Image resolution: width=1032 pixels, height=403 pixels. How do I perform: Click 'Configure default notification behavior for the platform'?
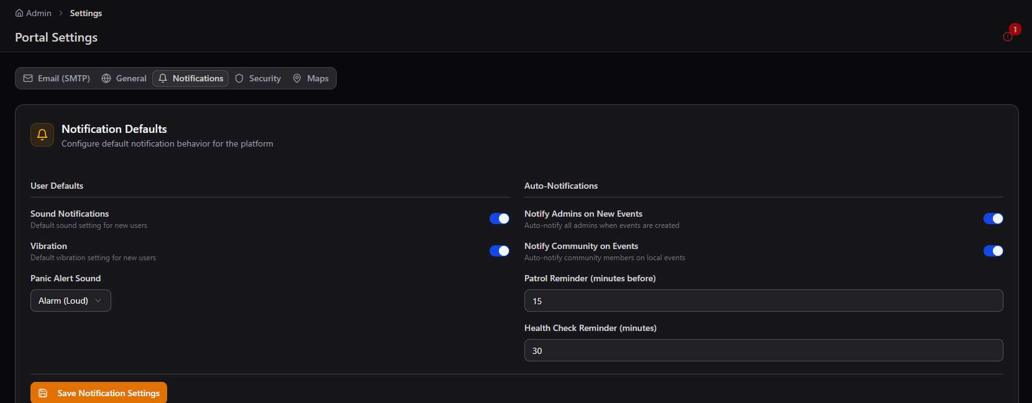pos(167,143)
